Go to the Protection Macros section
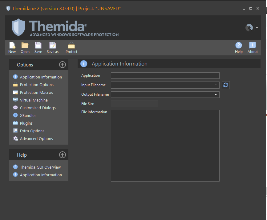The image size is (267, 220). pos(36,92)
